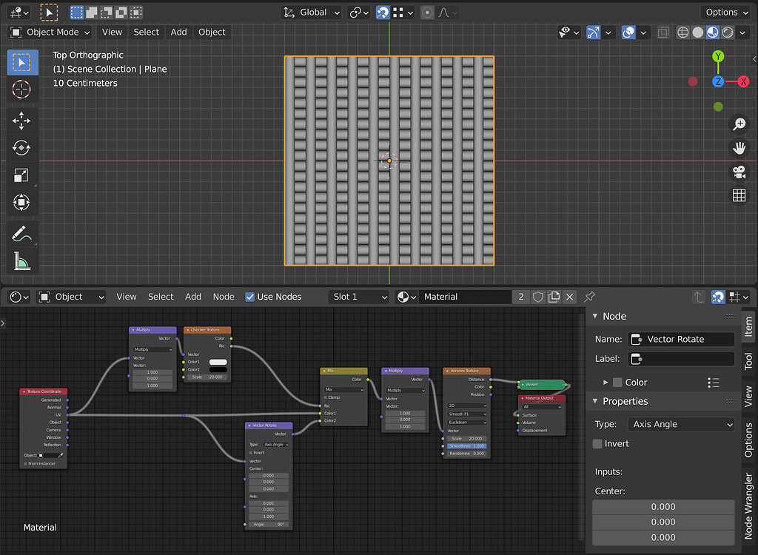758x555 pixels.
Task: Click the green Y axis gizmo ball
Action: [x=718, y=56]
